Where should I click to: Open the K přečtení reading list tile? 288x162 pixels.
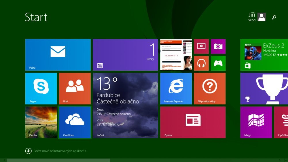click(x=281, y=122)
